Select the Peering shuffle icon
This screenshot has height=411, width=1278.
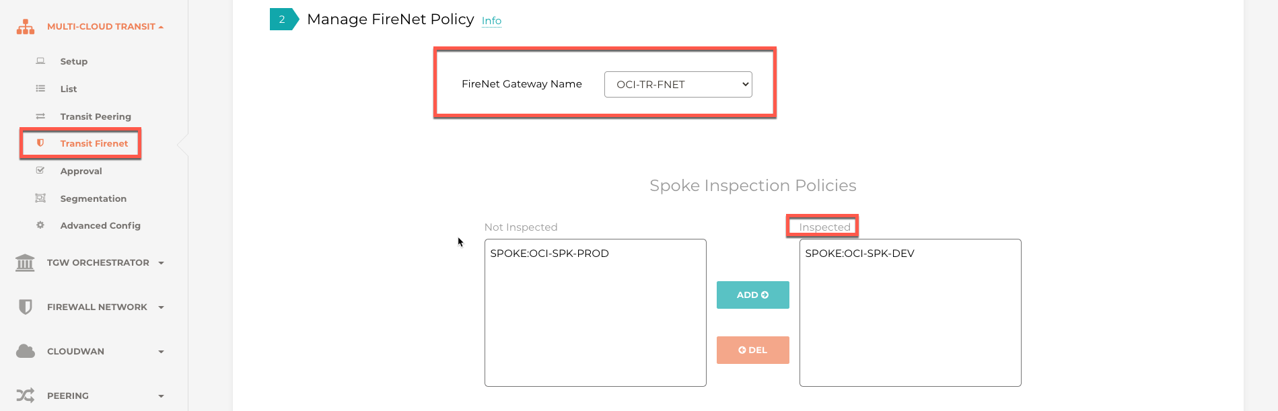[x=25, y=395]
